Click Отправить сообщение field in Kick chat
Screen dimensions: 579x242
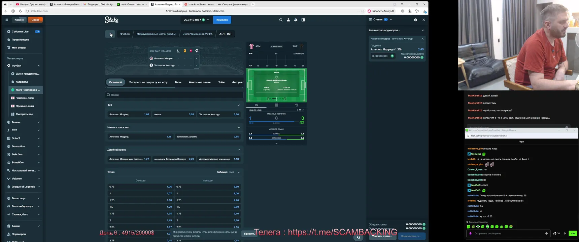coord(508,233)
